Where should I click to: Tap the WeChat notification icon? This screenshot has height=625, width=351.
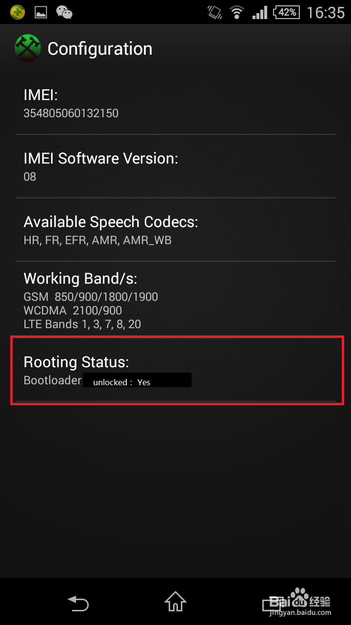click(64, 12)
